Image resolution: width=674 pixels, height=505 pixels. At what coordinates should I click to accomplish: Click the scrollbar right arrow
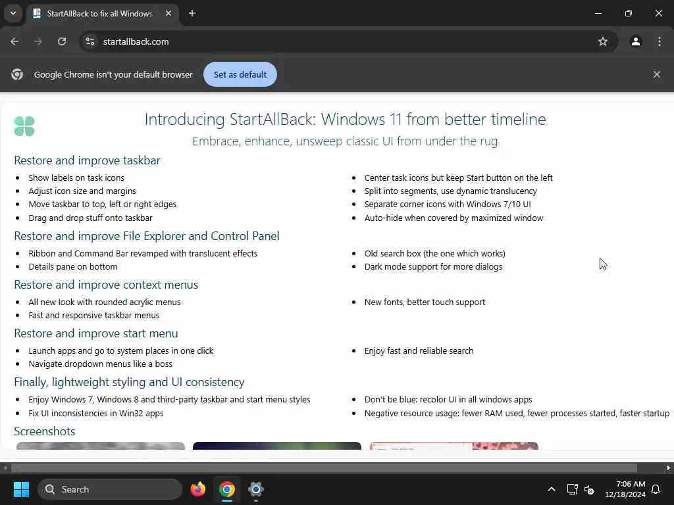pos(669,468)
